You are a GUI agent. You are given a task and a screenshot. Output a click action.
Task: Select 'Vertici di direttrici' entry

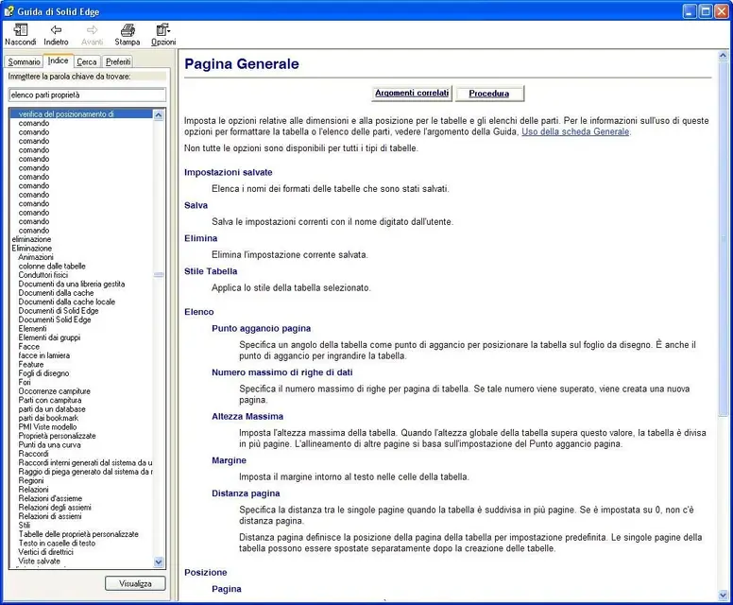pyautogui.click(x=45, y=552)
